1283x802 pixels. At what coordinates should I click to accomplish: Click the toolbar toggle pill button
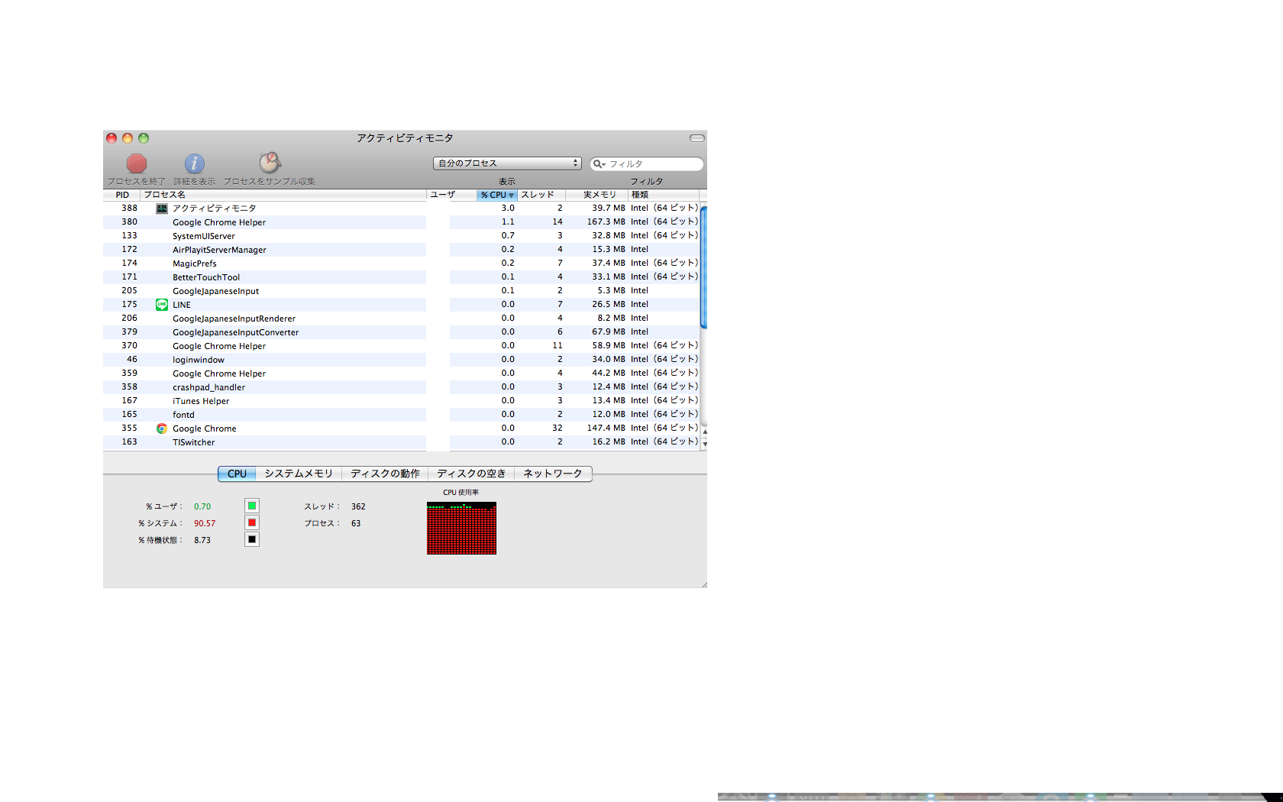pyautogui.click(x=696, y=138)
